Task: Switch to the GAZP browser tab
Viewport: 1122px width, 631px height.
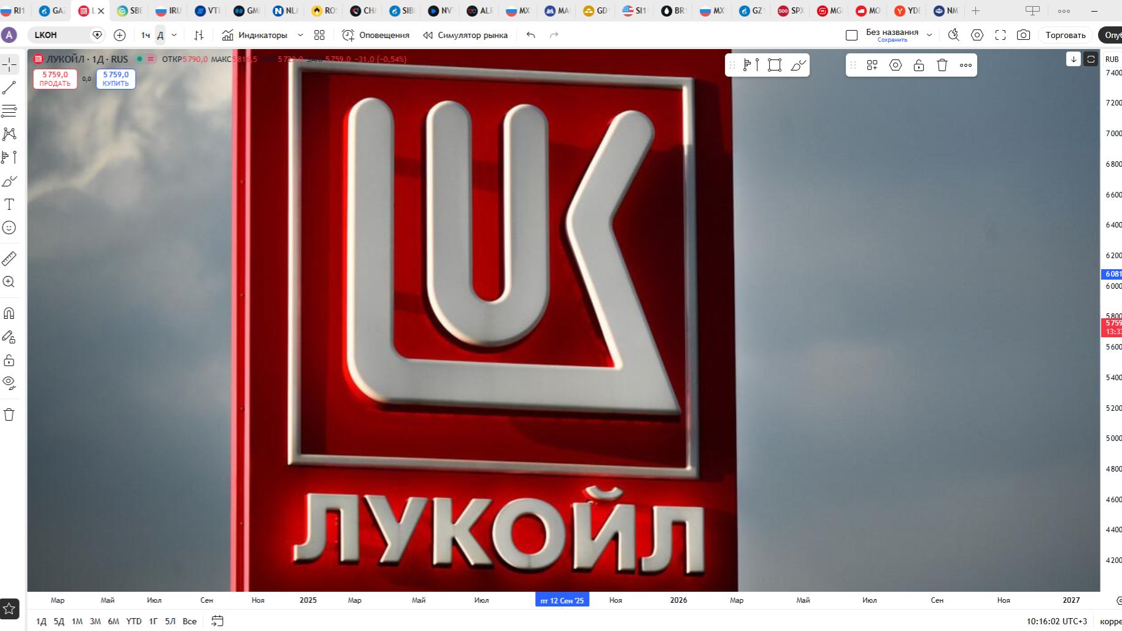Action: pos(52,10)
